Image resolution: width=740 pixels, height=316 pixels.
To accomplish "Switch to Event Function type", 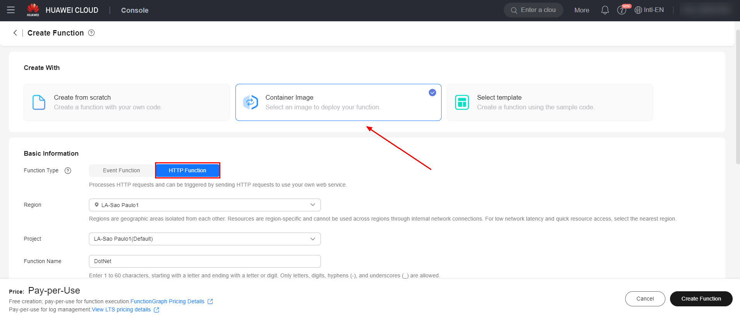I will 121,170.
